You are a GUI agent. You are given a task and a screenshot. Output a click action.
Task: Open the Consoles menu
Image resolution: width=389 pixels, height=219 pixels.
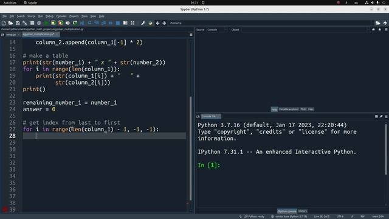[x=61, y=16]
